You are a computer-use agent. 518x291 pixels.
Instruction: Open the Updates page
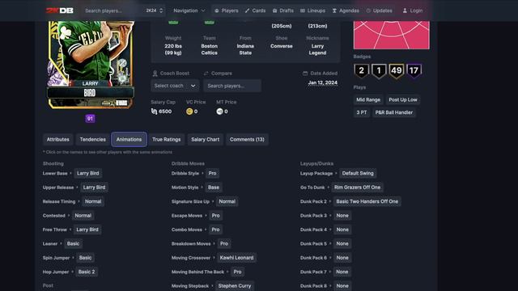click(x=380, y=11)
